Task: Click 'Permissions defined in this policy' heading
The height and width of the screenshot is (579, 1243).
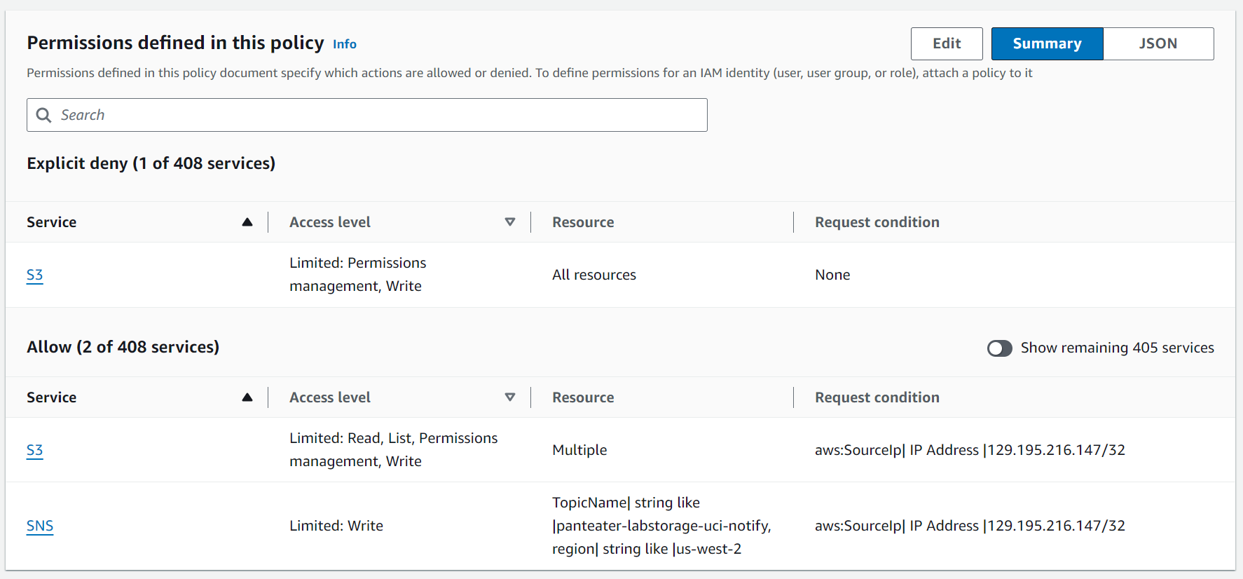Action: 176,43
